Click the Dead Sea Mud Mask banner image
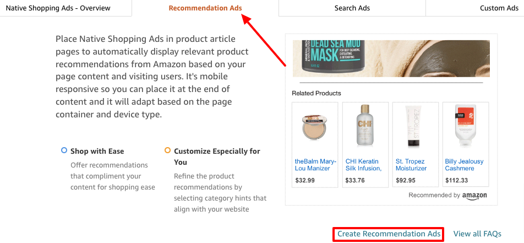 [391, 58]
